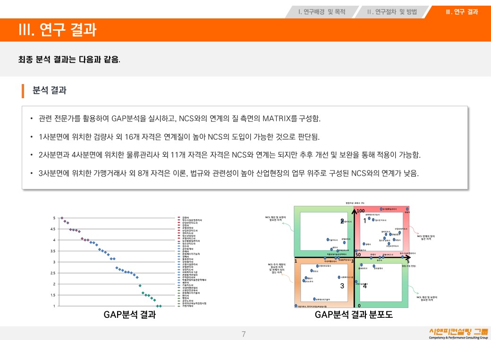Click the '0' label at vertical axis bottom
Image resolution: width=491 pixels, height=340 pixels.
[x=359, y=306]
